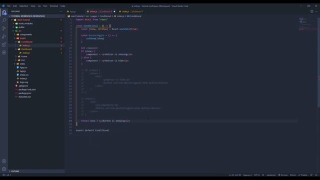Image resolution: width=320 pixels, height=180 pixels.
Task: Split the editor to the right
Action: [312, 11]
